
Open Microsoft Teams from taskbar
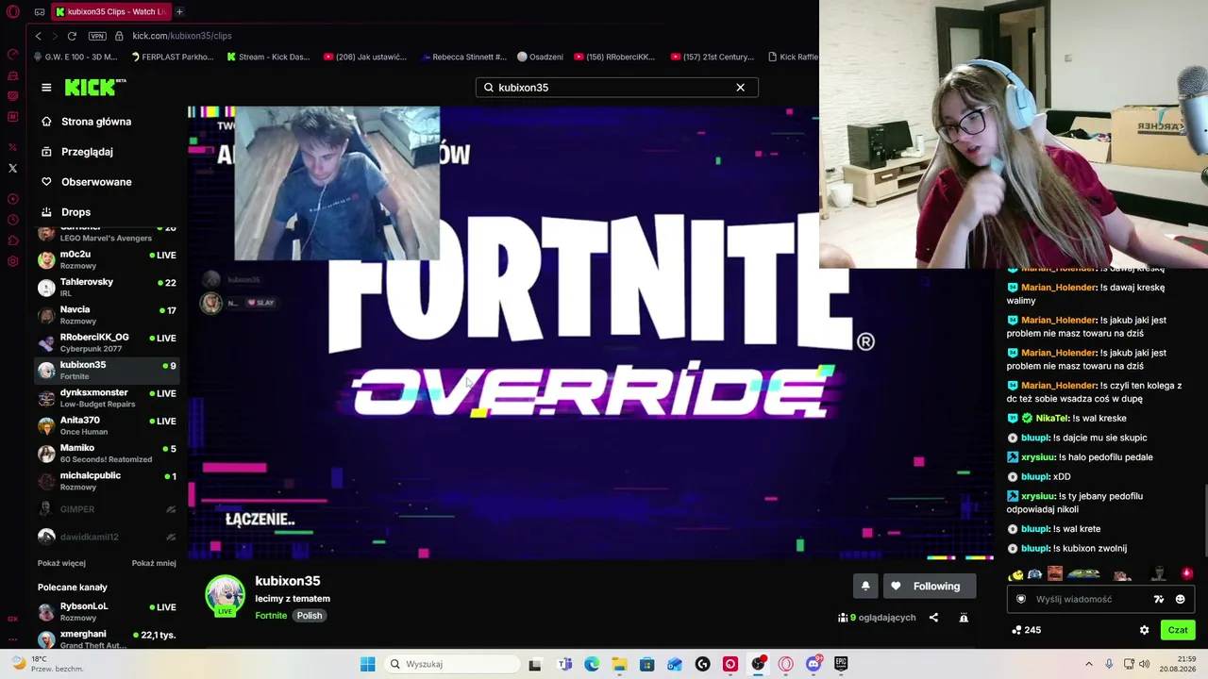564,664
